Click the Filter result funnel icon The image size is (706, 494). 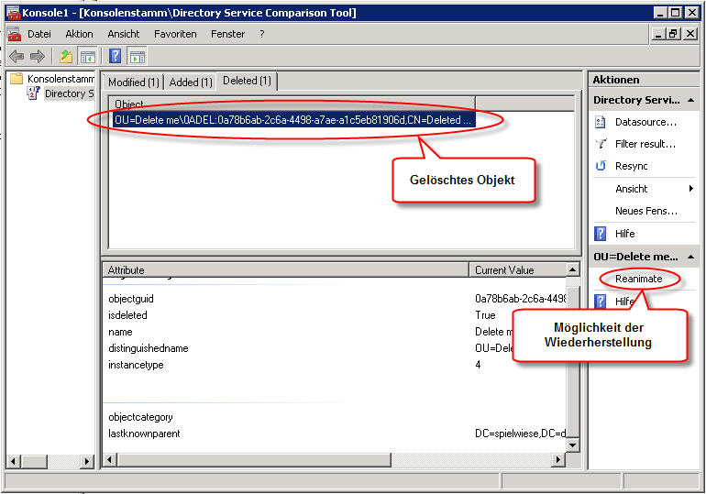pyautogui.click(x=601, y=144)
